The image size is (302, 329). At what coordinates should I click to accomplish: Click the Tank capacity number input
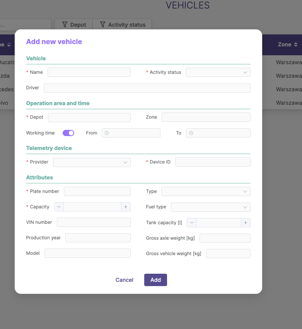click(x=218, y=223)
